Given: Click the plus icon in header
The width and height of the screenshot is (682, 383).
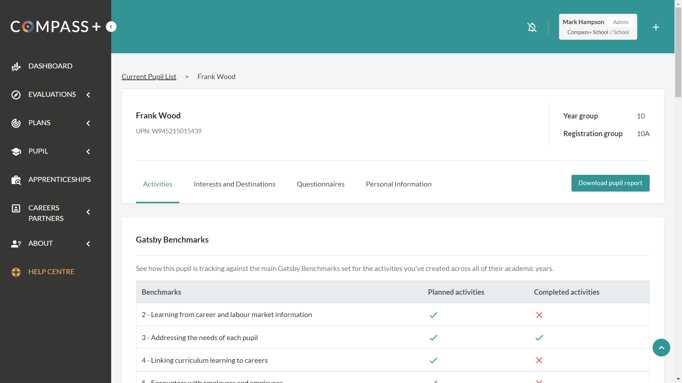Looking at the screenshot, I should [x=656, y=27].
